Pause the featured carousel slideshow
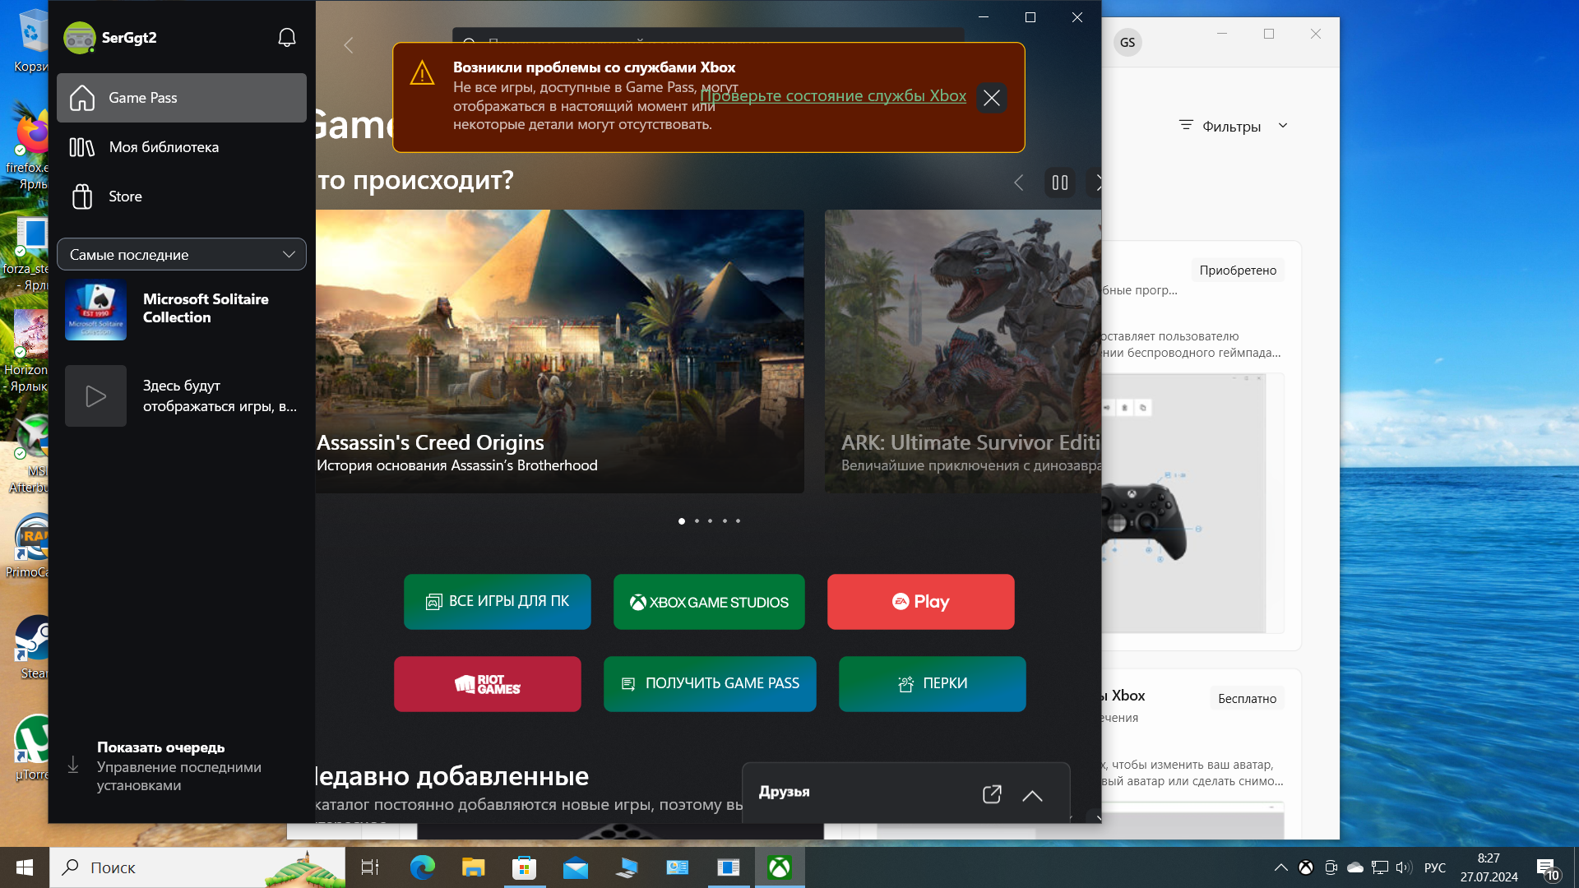This screenshot has width=1579, height=888. coord(1059,183)
